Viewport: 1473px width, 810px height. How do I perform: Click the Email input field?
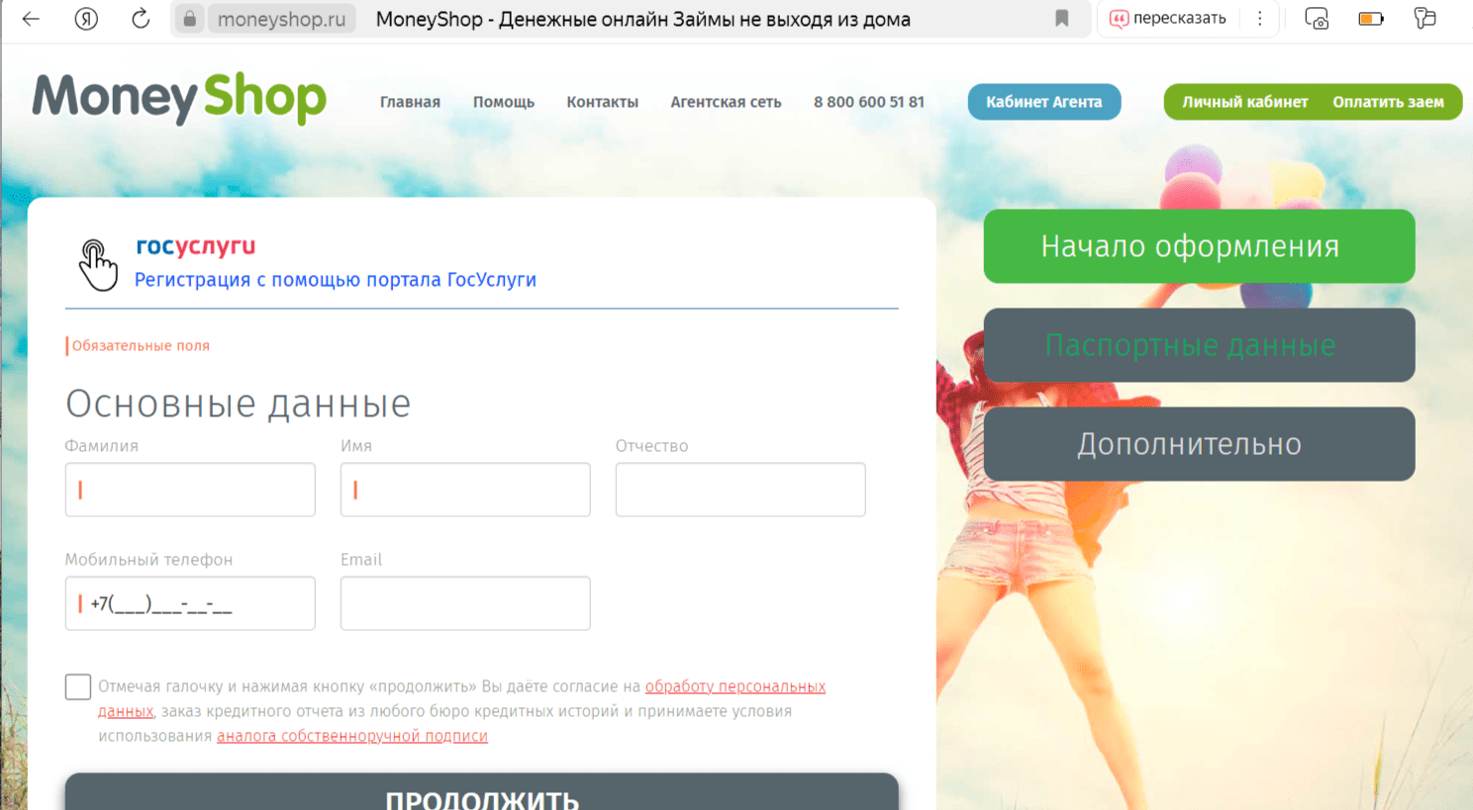[465, 603]
